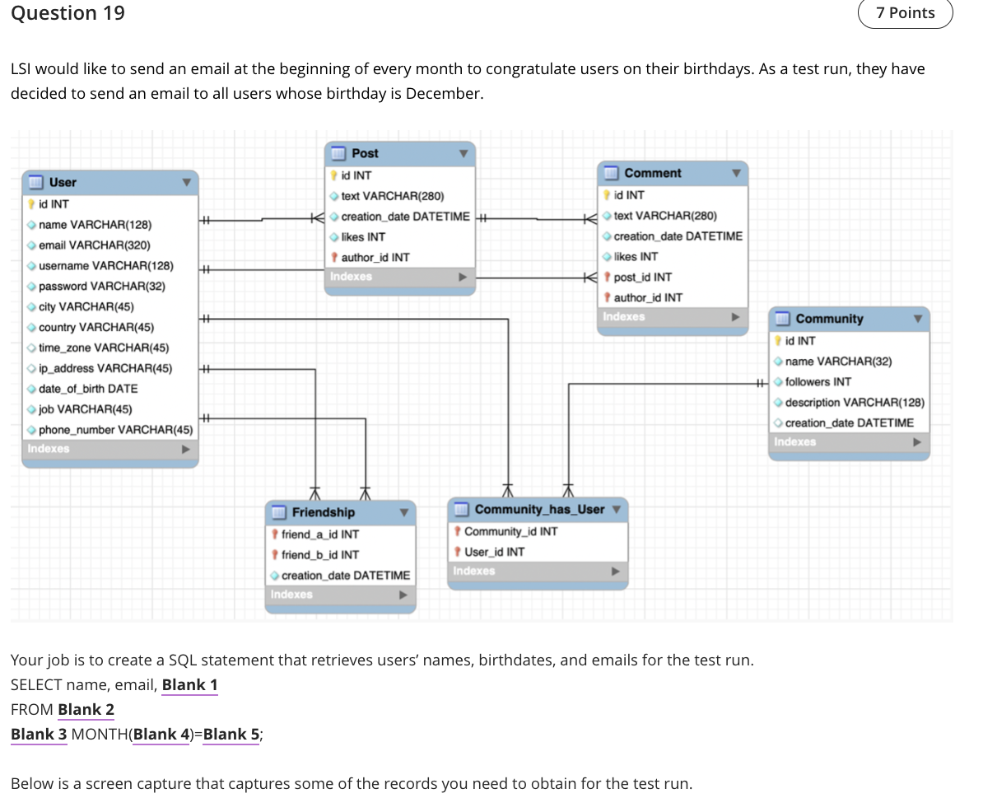Fill in the Blank 1 field
The image size is (983, 812).
189,684
